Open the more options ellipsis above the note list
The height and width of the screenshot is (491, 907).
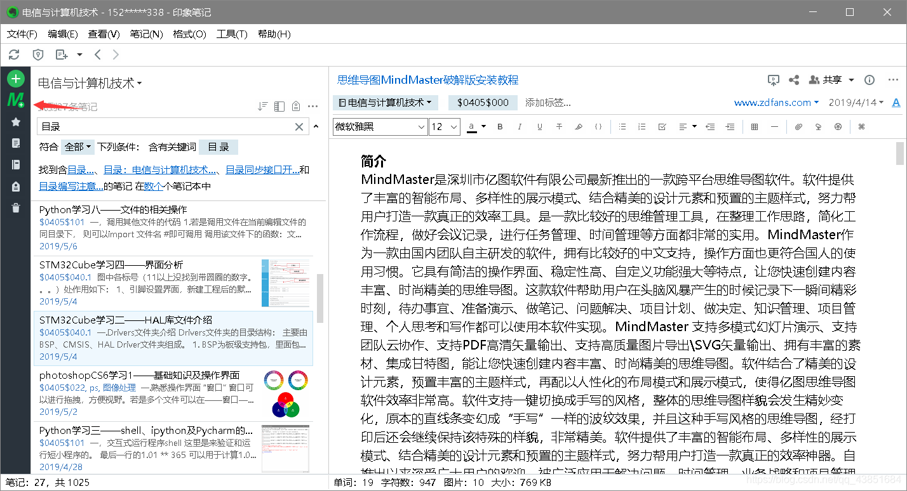point(313,107)
